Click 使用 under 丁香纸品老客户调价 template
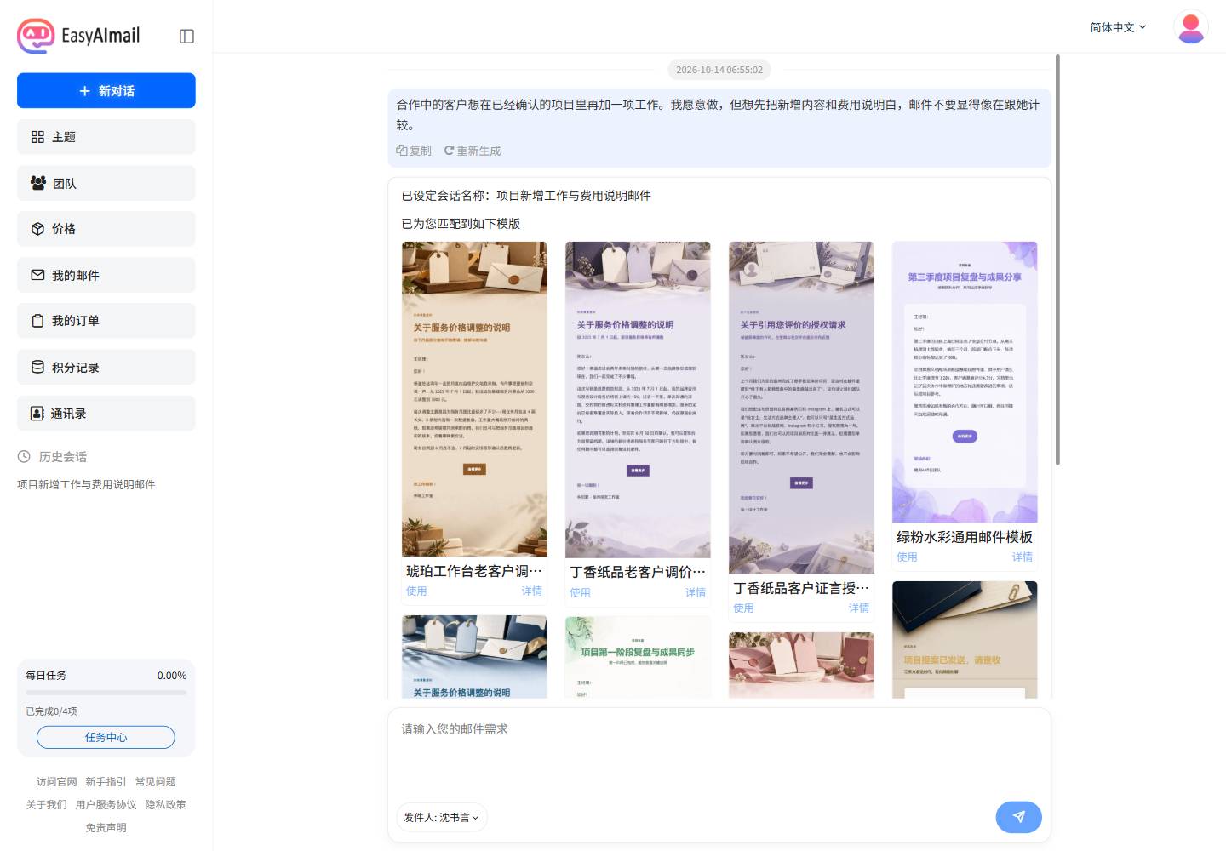Screen dimensions: 1226x851 pyautogui.click(x=580, y=592)
